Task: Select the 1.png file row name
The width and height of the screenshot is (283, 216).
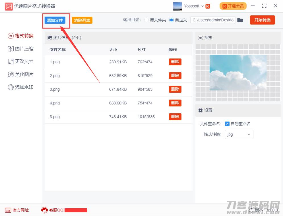Action: (x=55, y=62)
